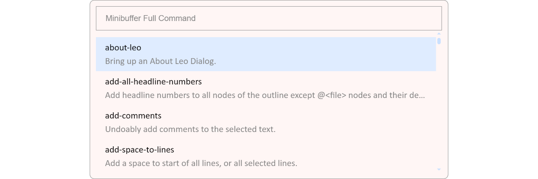Image resolution: width=538 pixels, height=179 pixels.
Task: Click the command list scrollbar thumb
Action: point(439,41)
